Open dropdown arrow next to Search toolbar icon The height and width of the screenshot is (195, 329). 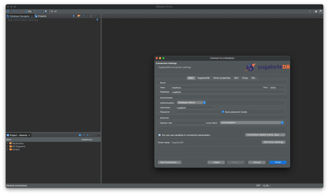[48, 11]
